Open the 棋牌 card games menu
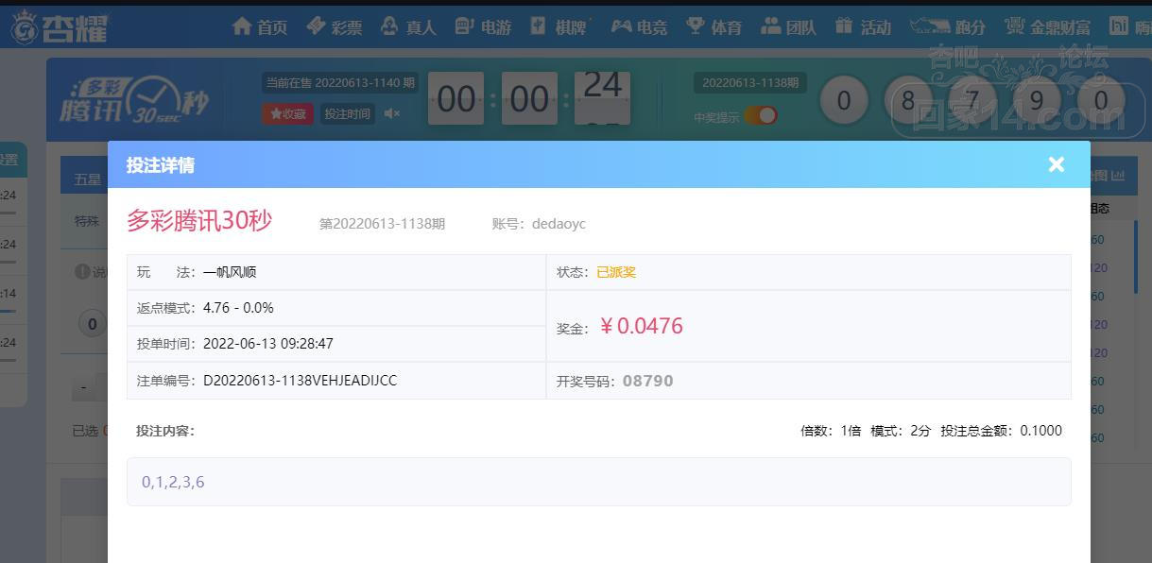The height and width of the screenshot is (563, 1152). pos(558,26)
